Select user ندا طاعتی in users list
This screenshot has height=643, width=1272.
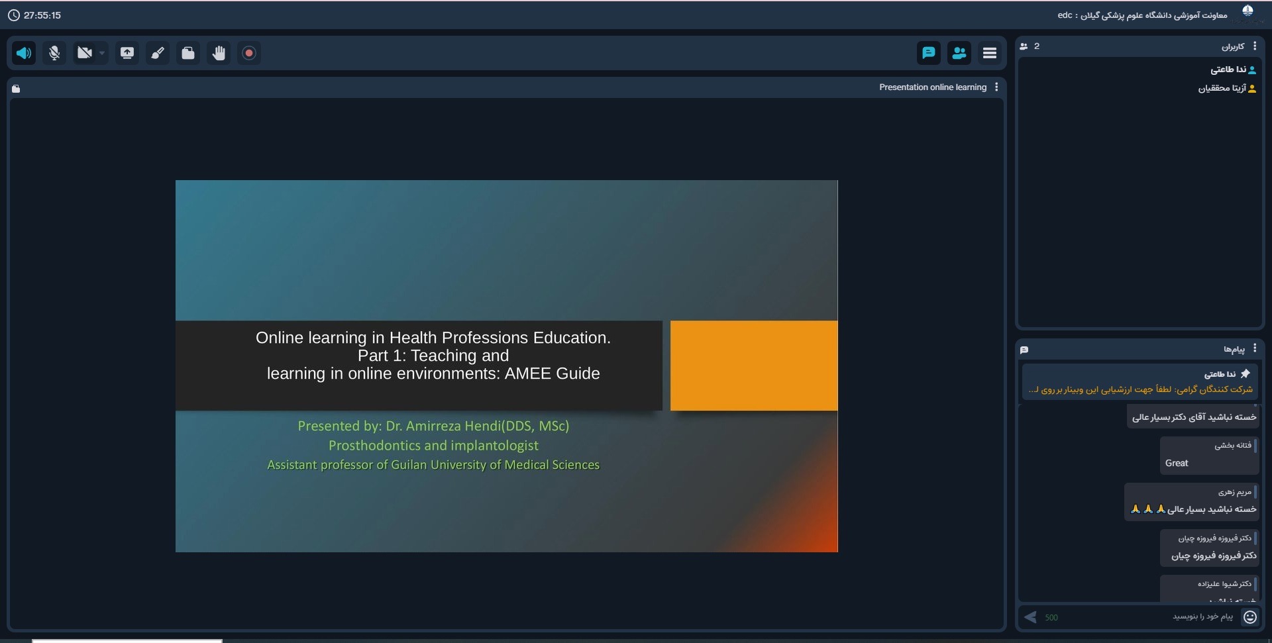[x=1229, y=70]
